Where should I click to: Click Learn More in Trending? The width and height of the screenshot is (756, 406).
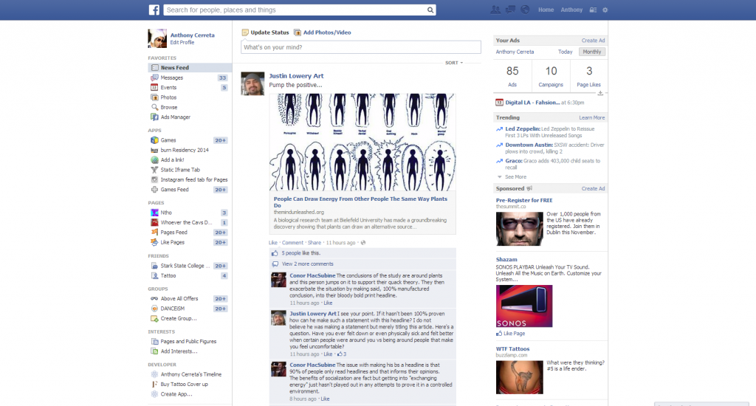click(591, 117)
